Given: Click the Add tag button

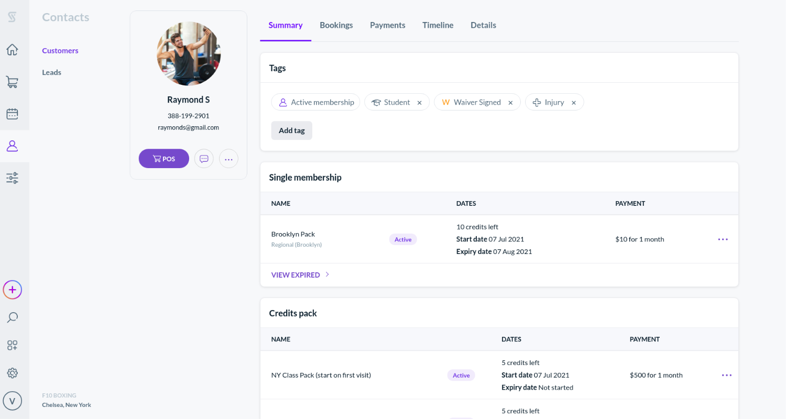Looking at the screenshot, I should (291, 130).
